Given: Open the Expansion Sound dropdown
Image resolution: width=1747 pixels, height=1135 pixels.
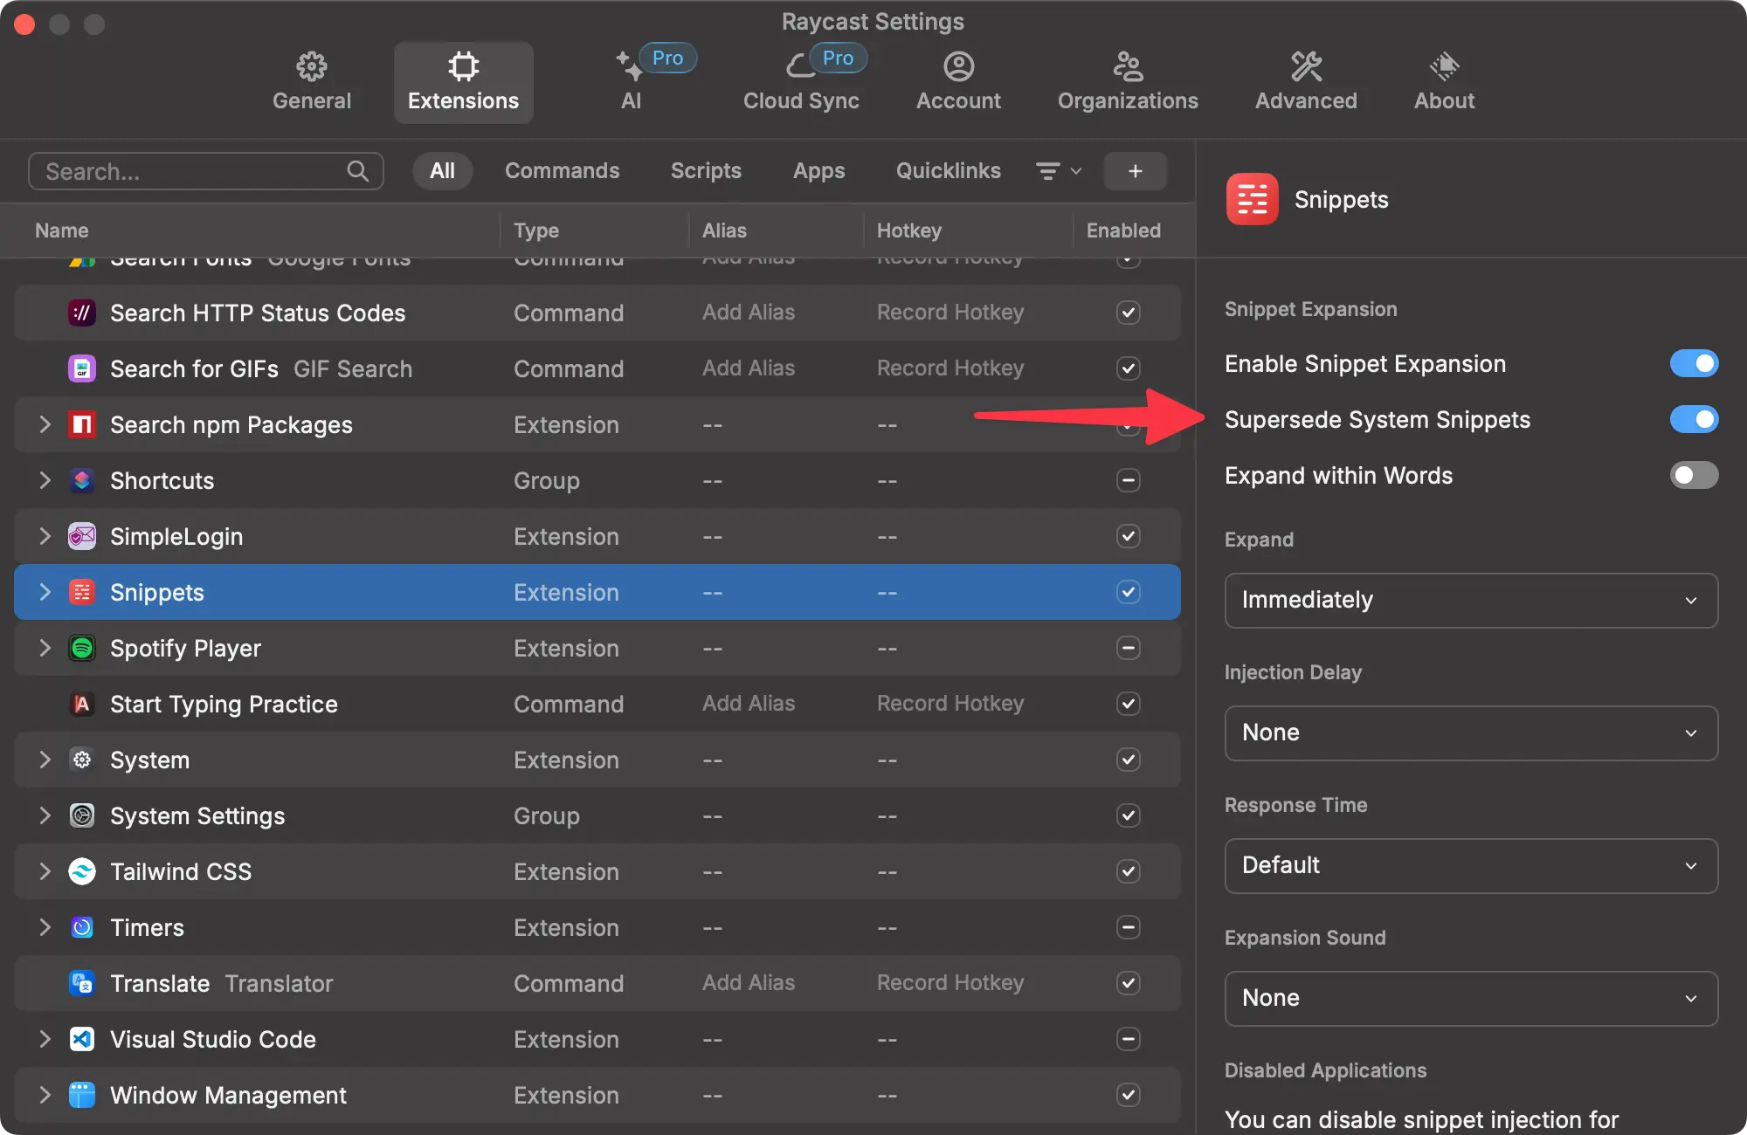Looking at the screenshot, I should 1471,998.
